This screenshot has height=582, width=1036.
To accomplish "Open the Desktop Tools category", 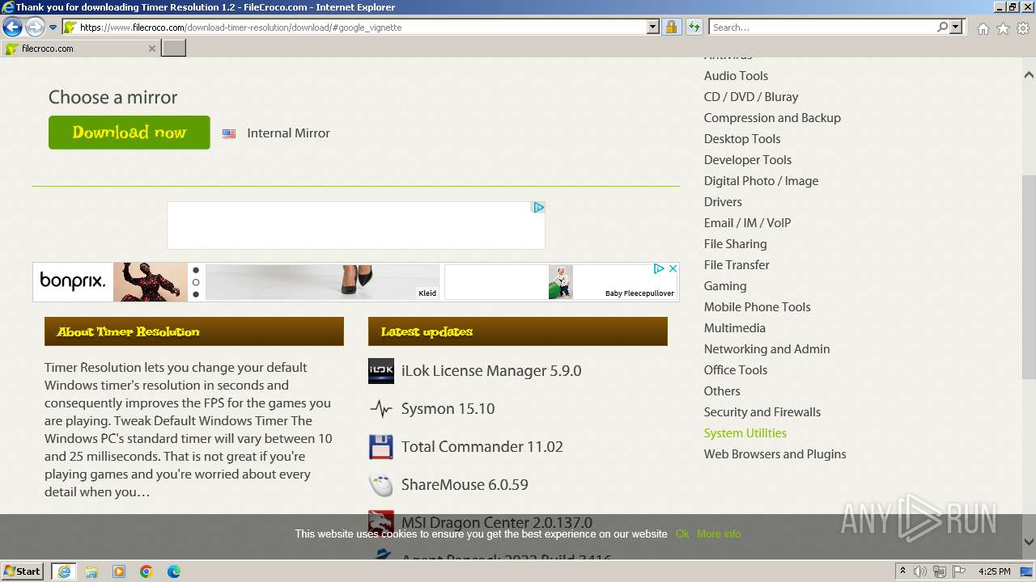I will [x=742, y=139].
